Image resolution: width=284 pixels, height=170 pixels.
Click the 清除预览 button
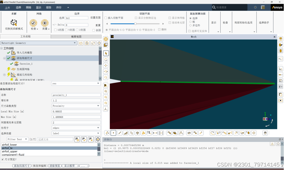(x=56, y=165)
